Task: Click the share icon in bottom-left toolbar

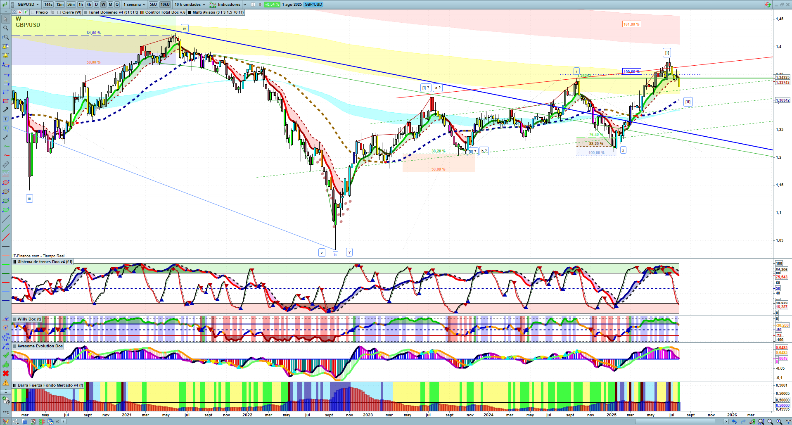Action: (x=16, y=422)
